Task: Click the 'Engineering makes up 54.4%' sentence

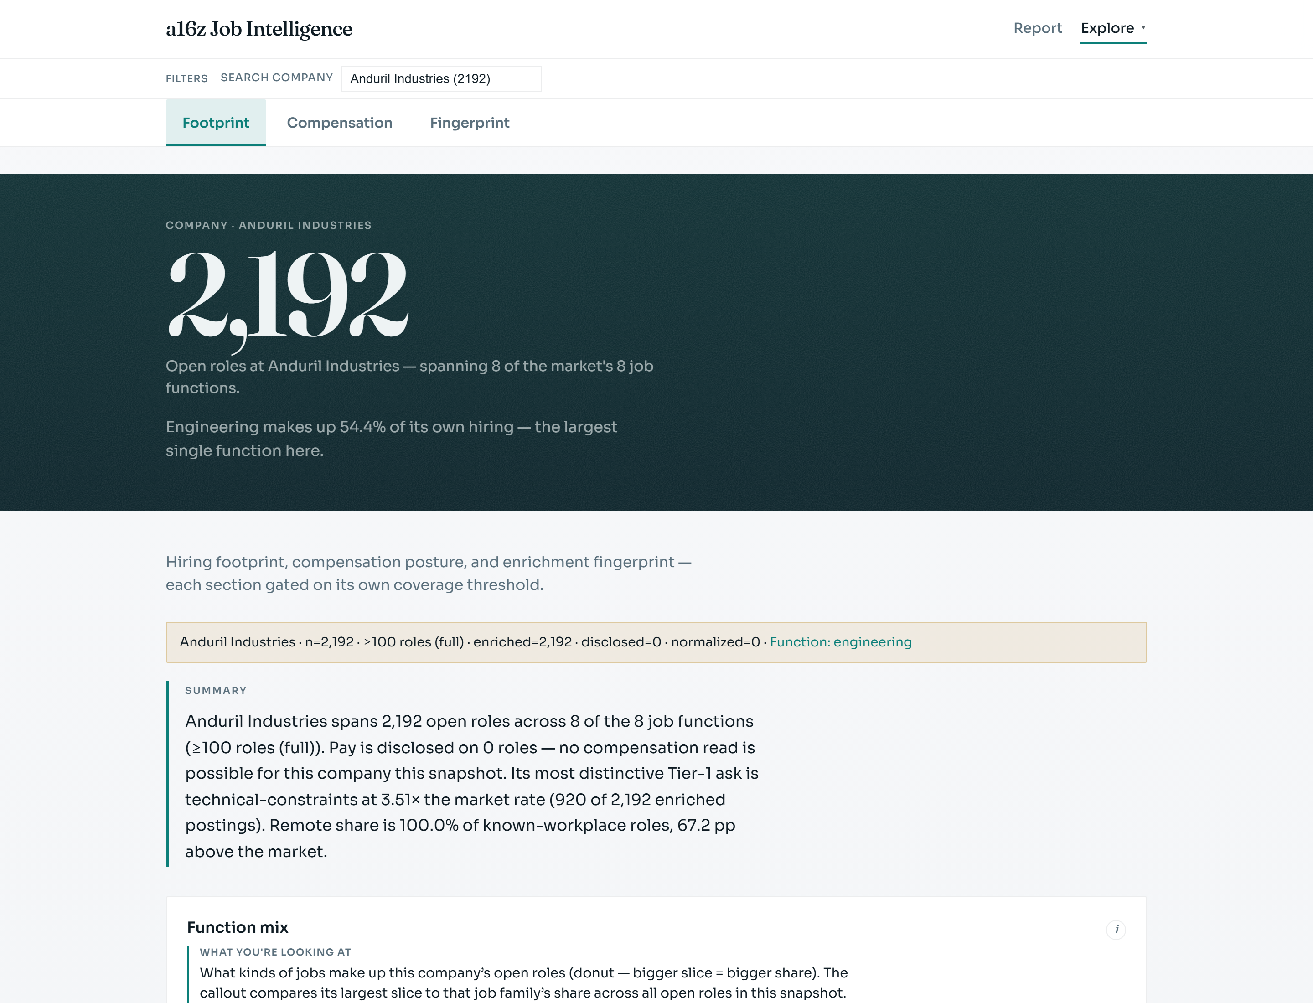Action: point(391,438)
